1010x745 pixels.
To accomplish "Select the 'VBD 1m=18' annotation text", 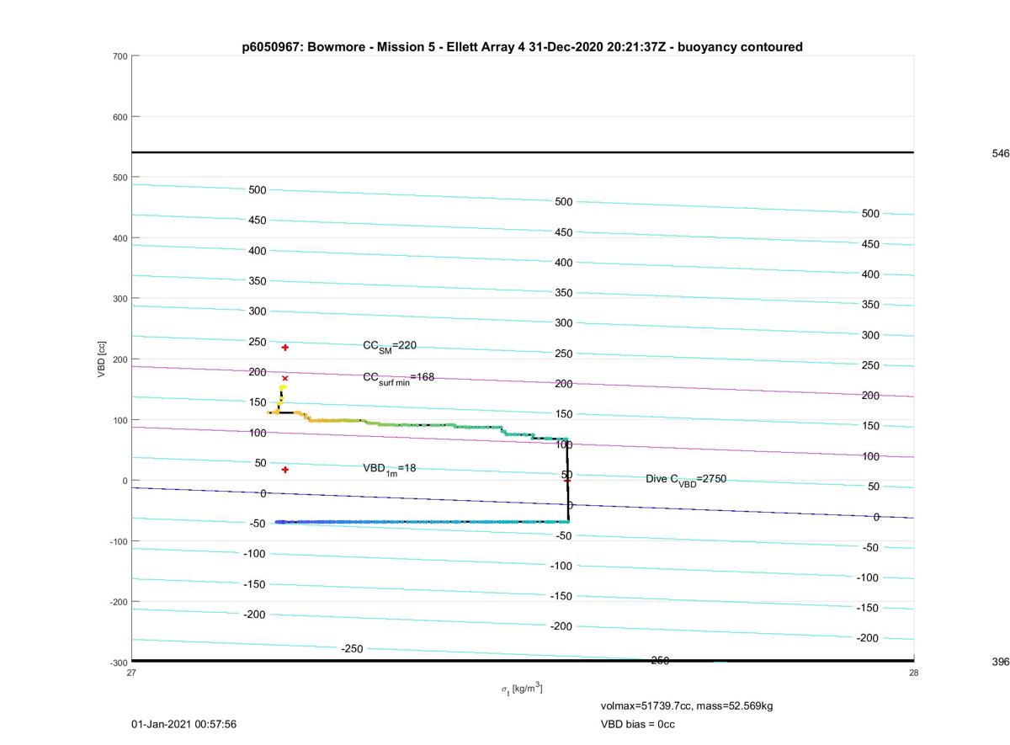I will pyautogui.click(x=390, y=469).
